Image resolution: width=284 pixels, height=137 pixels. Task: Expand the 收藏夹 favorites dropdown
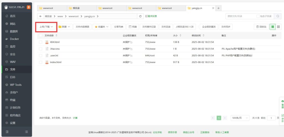click(x=102, y=27)
